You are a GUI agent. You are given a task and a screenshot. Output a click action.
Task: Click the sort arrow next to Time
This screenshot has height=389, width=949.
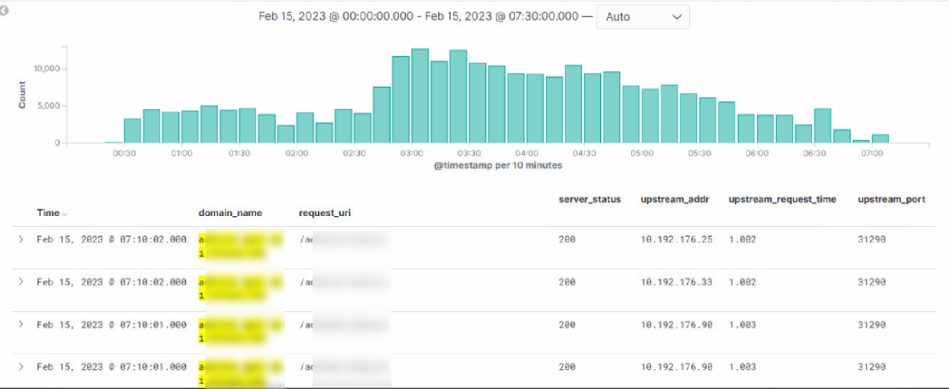(65, 214)
